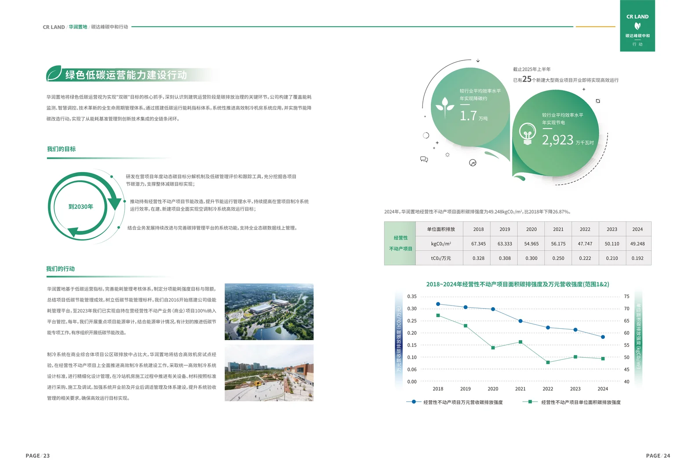695x474 pixels.
Task: Click the 63.333 table cell
Action: click(x=505, y=244)
